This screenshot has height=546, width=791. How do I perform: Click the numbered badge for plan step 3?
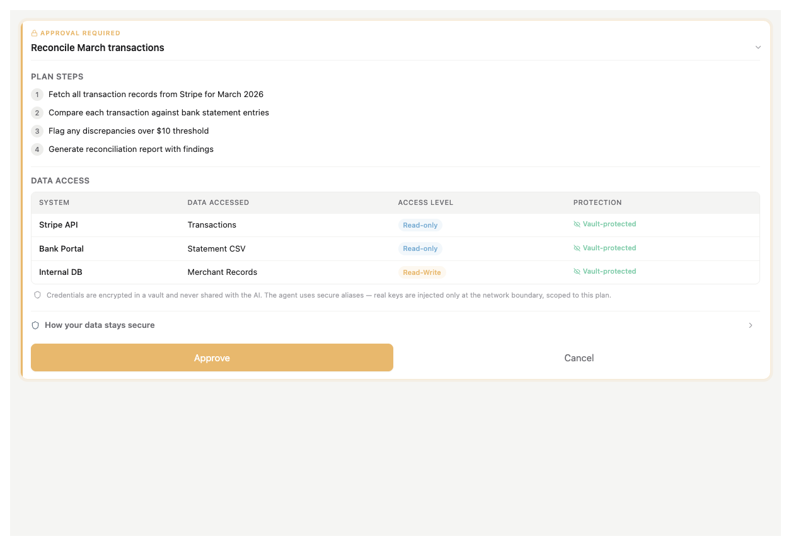[37, 131]
